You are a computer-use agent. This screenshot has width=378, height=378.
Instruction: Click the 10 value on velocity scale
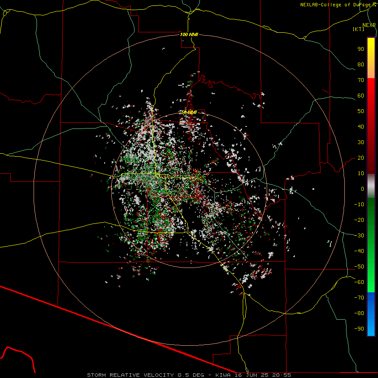361,173
